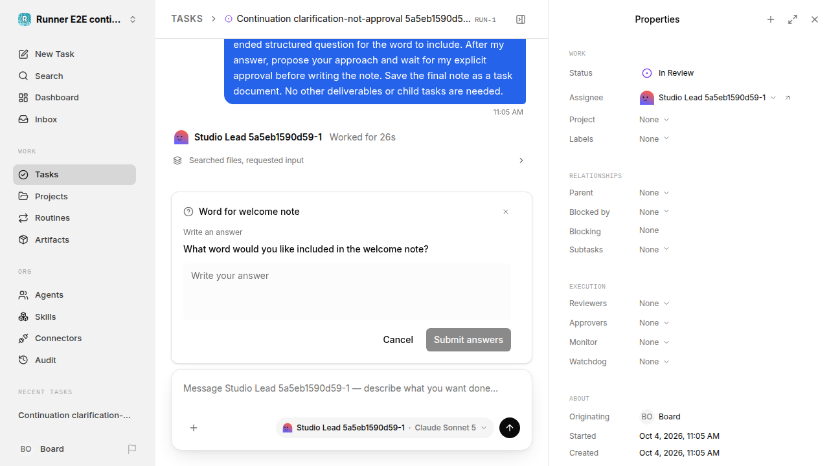Click the attachment plus in message box
The width and height of the screenshot is (829, 466).
point(194,428)
